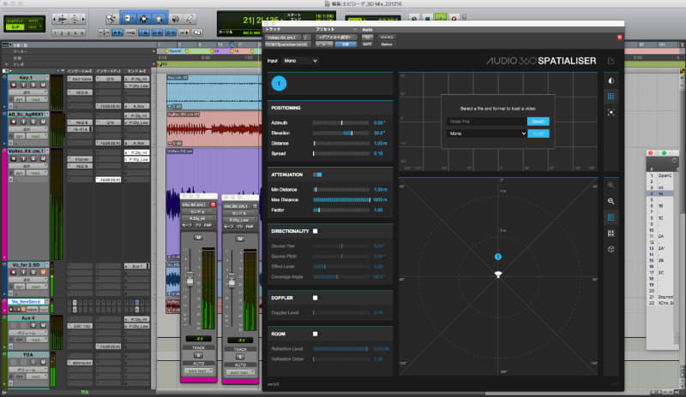The height and width of the screenshot is (397, 686).
Task: Click the focus target icon in Spatialiser sidebar
Action: [611, 112]
